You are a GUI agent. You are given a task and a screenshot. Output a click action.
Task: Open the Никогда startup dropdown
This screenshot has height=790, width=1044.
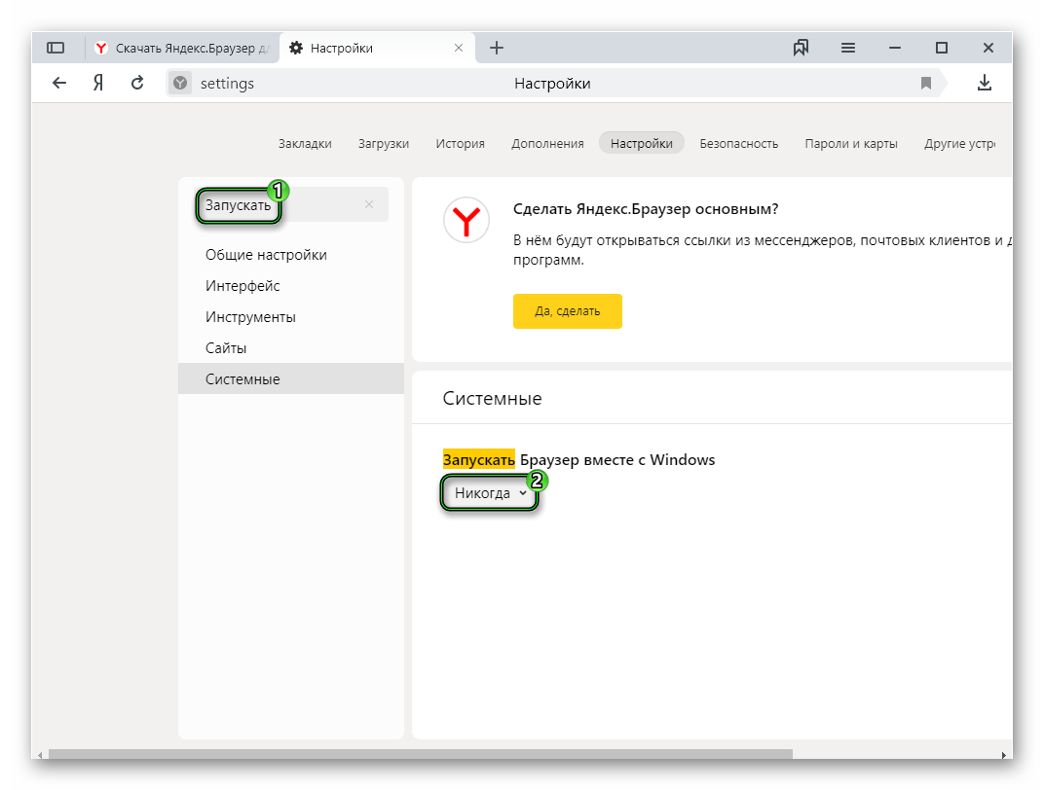pos(490,493)
